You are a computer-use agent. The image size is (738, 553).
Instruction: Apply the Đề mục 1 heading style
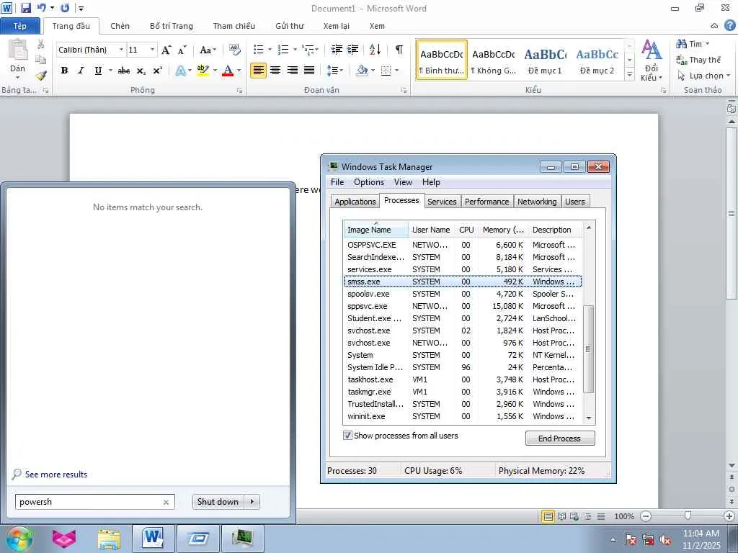(x=545, y=60)
